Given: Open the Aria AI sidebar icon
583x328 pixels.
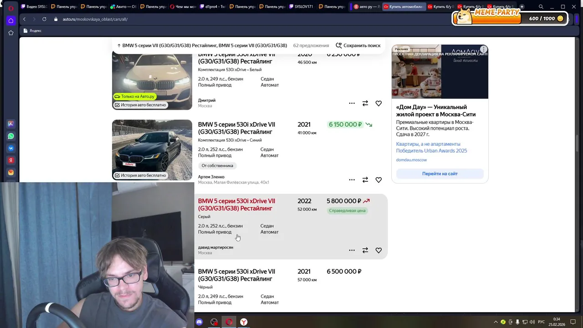Looking at the screenshot, I should click(11, 124).
